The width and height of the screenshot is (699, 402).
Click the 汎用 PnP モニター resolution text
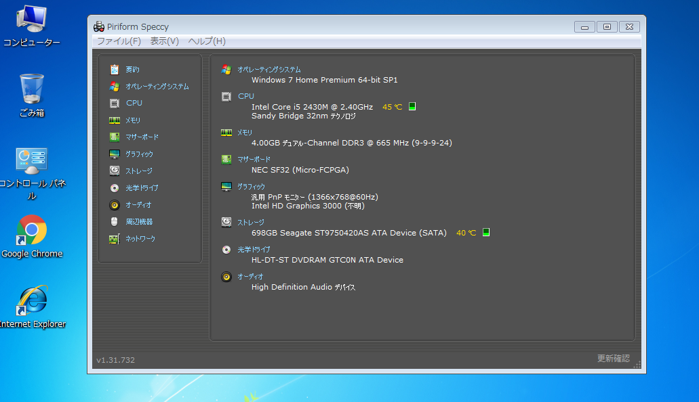pyautogui.click(x=315, y=197)
